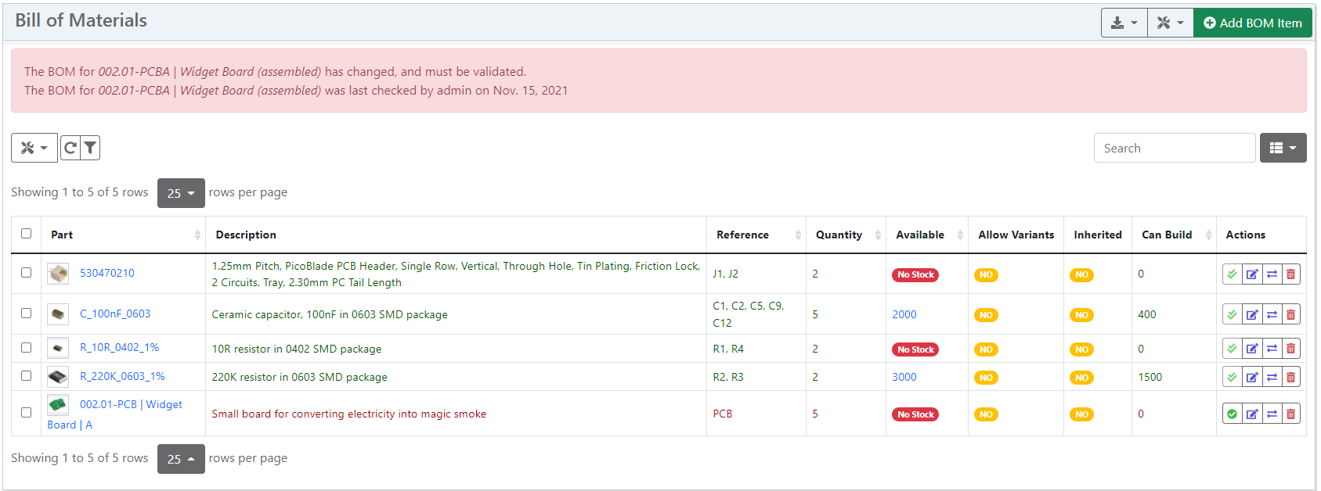Screen dimensions: 1321x491
Task: Click the 530470210 part thumbnail
Action: coord(58,274)
